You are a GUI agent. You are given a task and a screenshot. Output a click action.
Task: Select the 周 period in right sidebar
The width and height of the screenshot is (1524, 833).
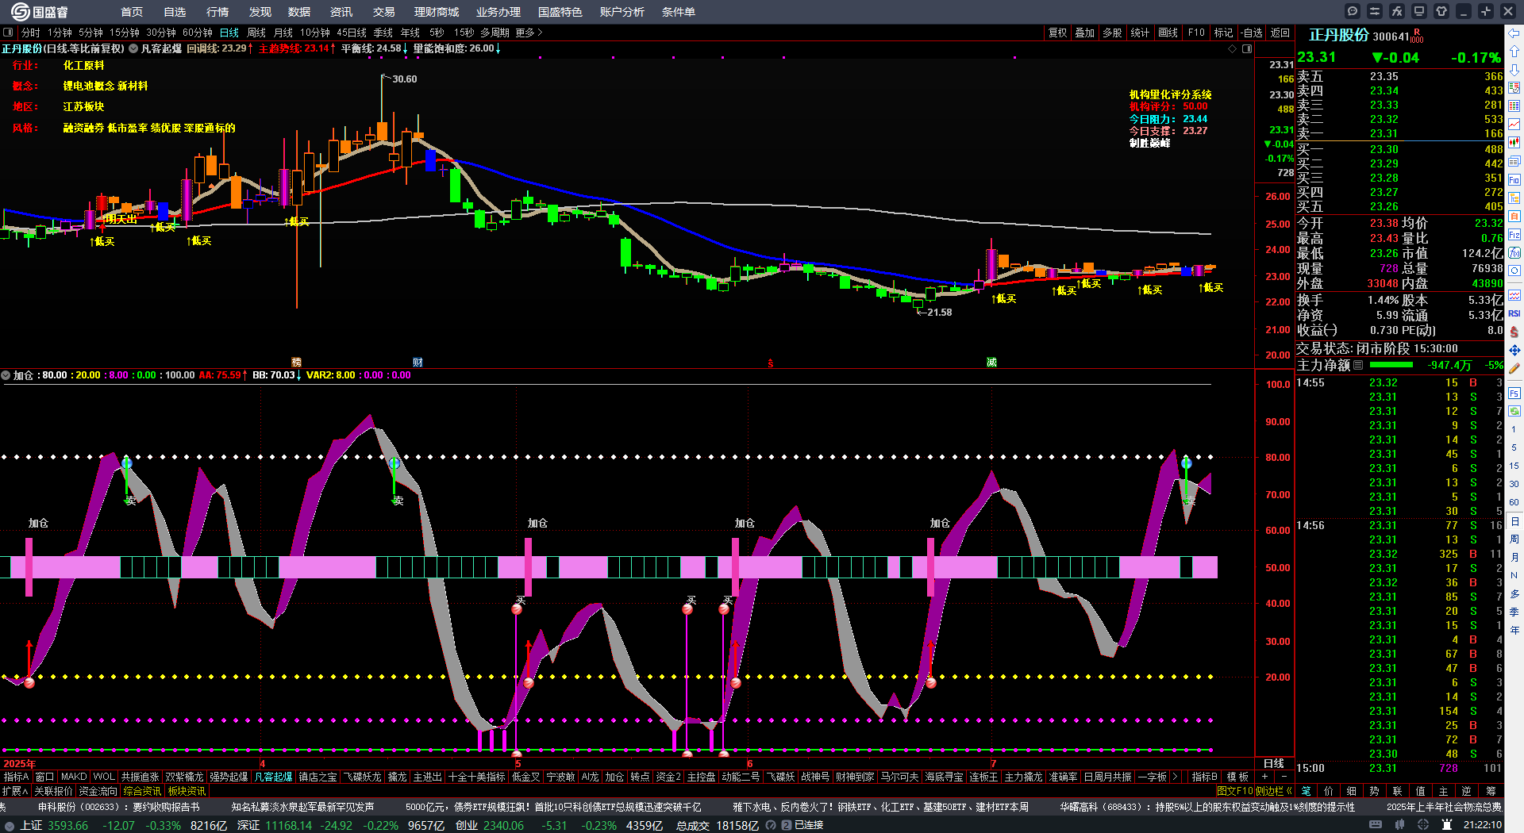1514,539
